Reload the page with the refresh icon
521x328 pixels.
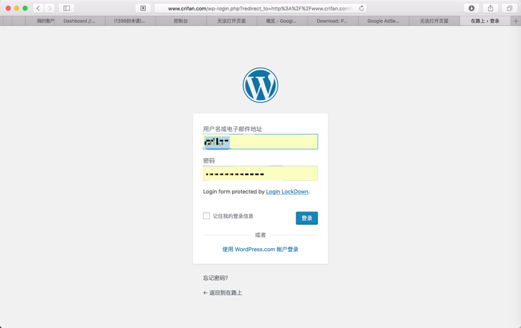(361, 8)
